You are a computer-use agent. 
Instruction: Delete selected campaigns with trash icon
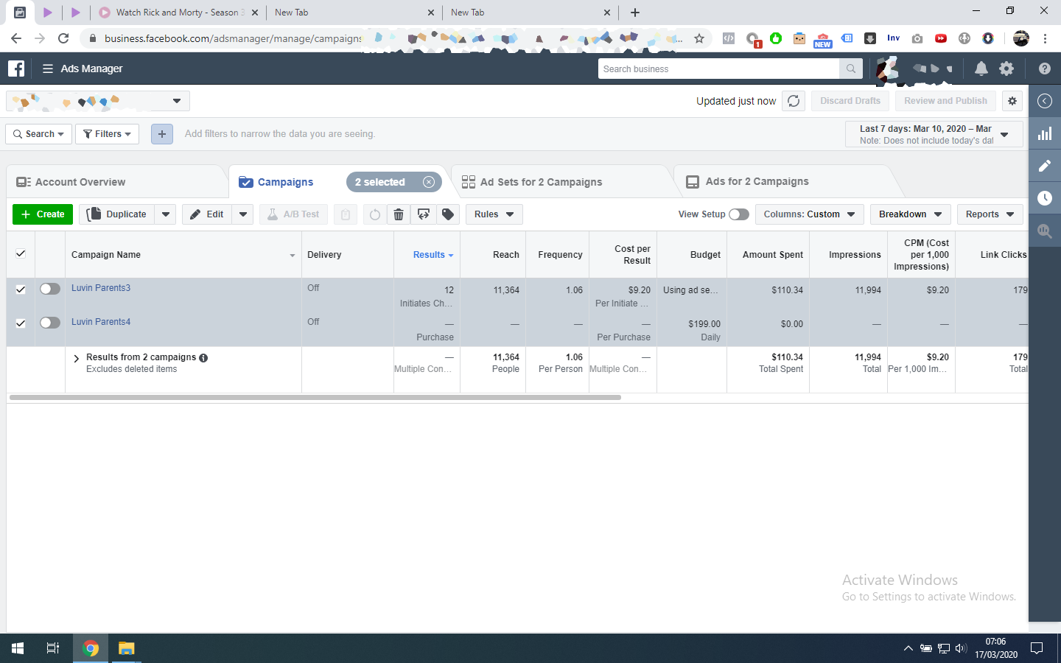pyautogui.click(x=399, y=214)
